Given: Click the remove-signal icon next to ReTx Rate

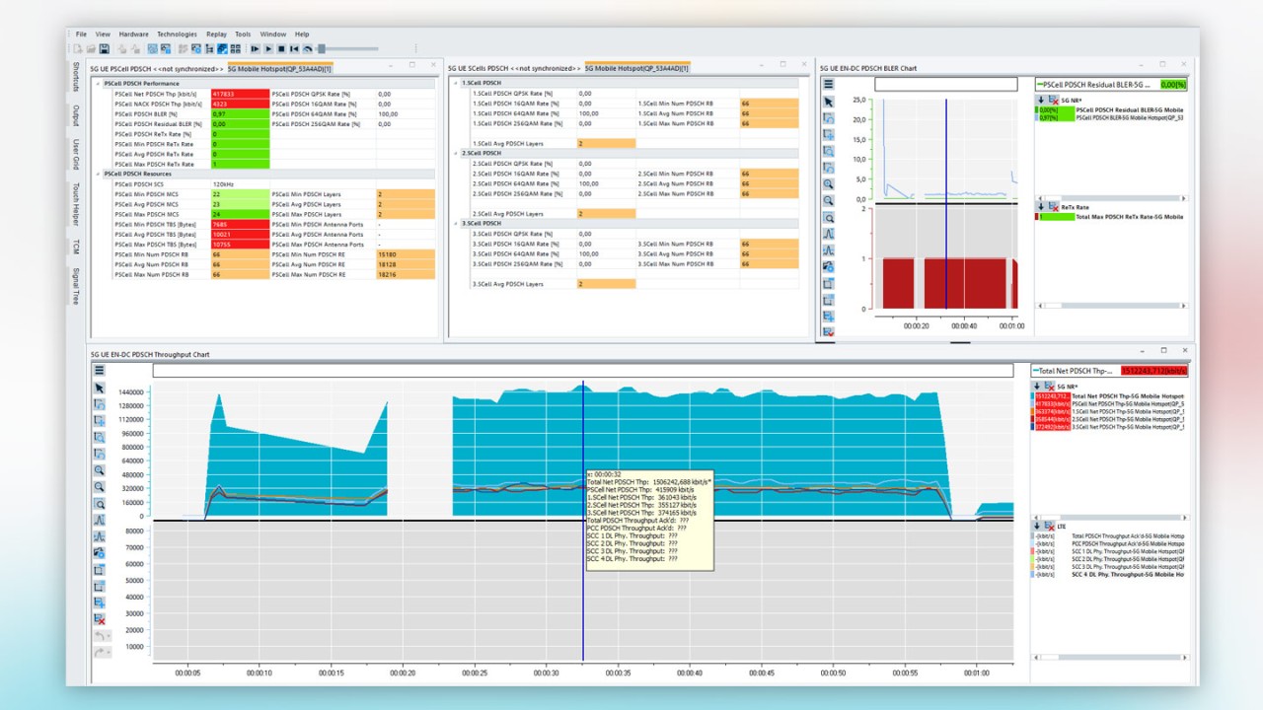Looking at the screenshot, I should point(1053,207).
